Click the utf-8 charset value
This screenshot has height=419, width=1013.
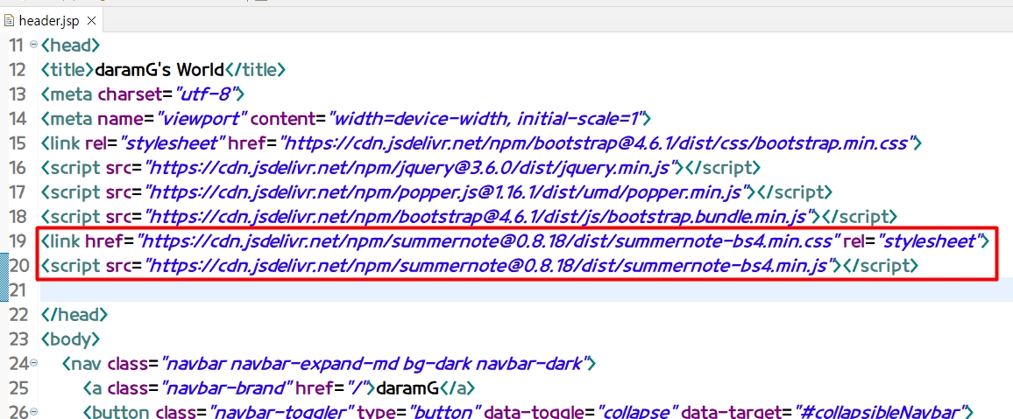point(207,94)
